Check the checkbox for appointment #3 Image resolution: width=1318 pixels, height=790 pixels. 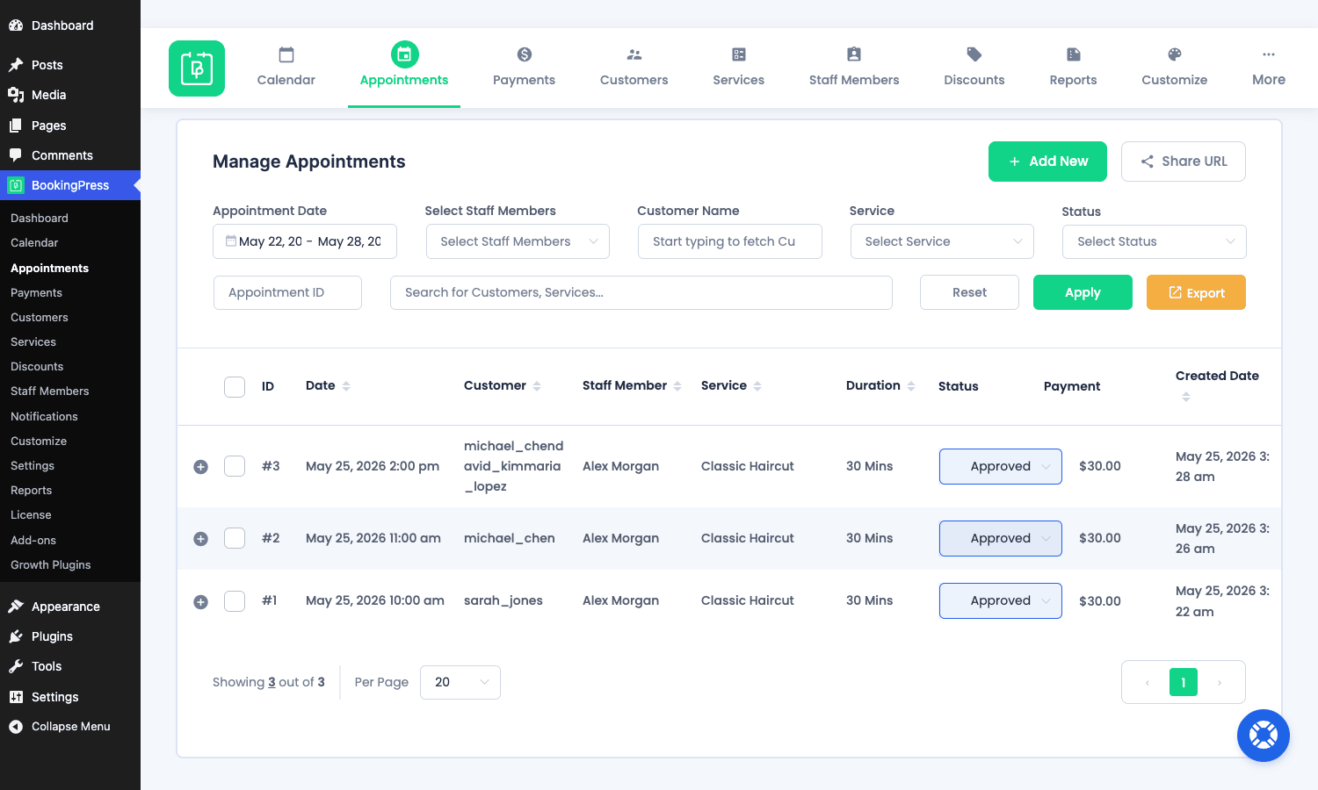pos(235,466)
